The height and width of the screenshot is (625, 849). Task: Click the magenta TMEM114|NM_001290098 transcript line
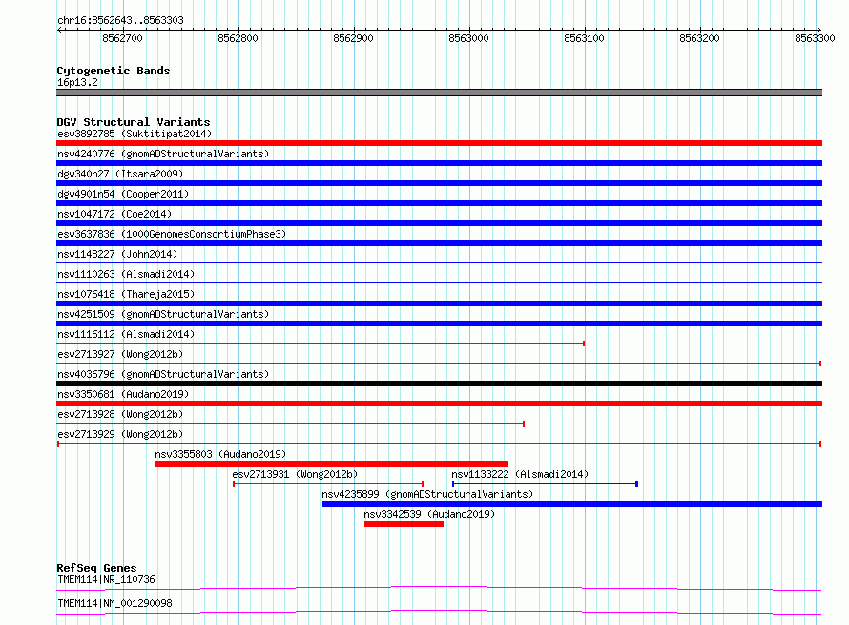point(439,612)
